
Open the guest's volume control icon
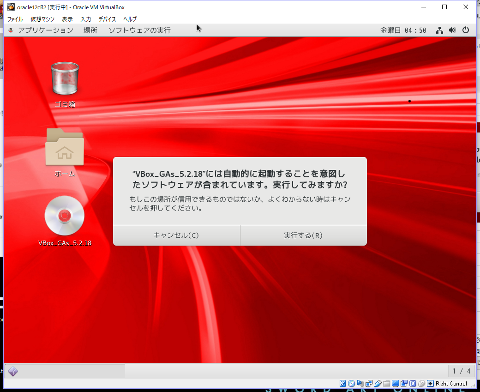(x=452, y=30)
